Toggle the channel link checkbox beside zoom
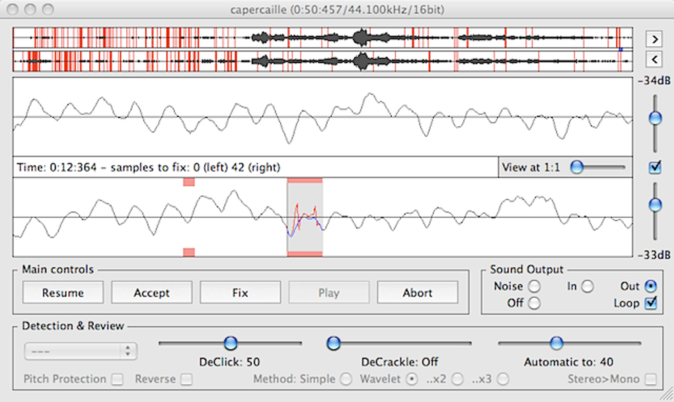The height and width of the screenshot is (402, 674). (655, 168)
